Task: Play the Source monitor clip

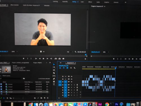Action: point(43,59)
